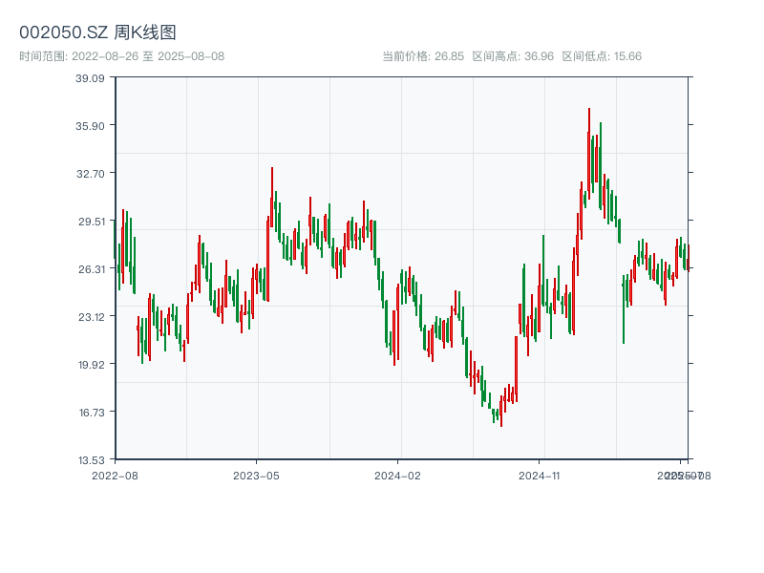764x573 pixels.
Task: Select the 2024-11 x-axis date label
Action: pyautogui.click(x=539, y=475)
